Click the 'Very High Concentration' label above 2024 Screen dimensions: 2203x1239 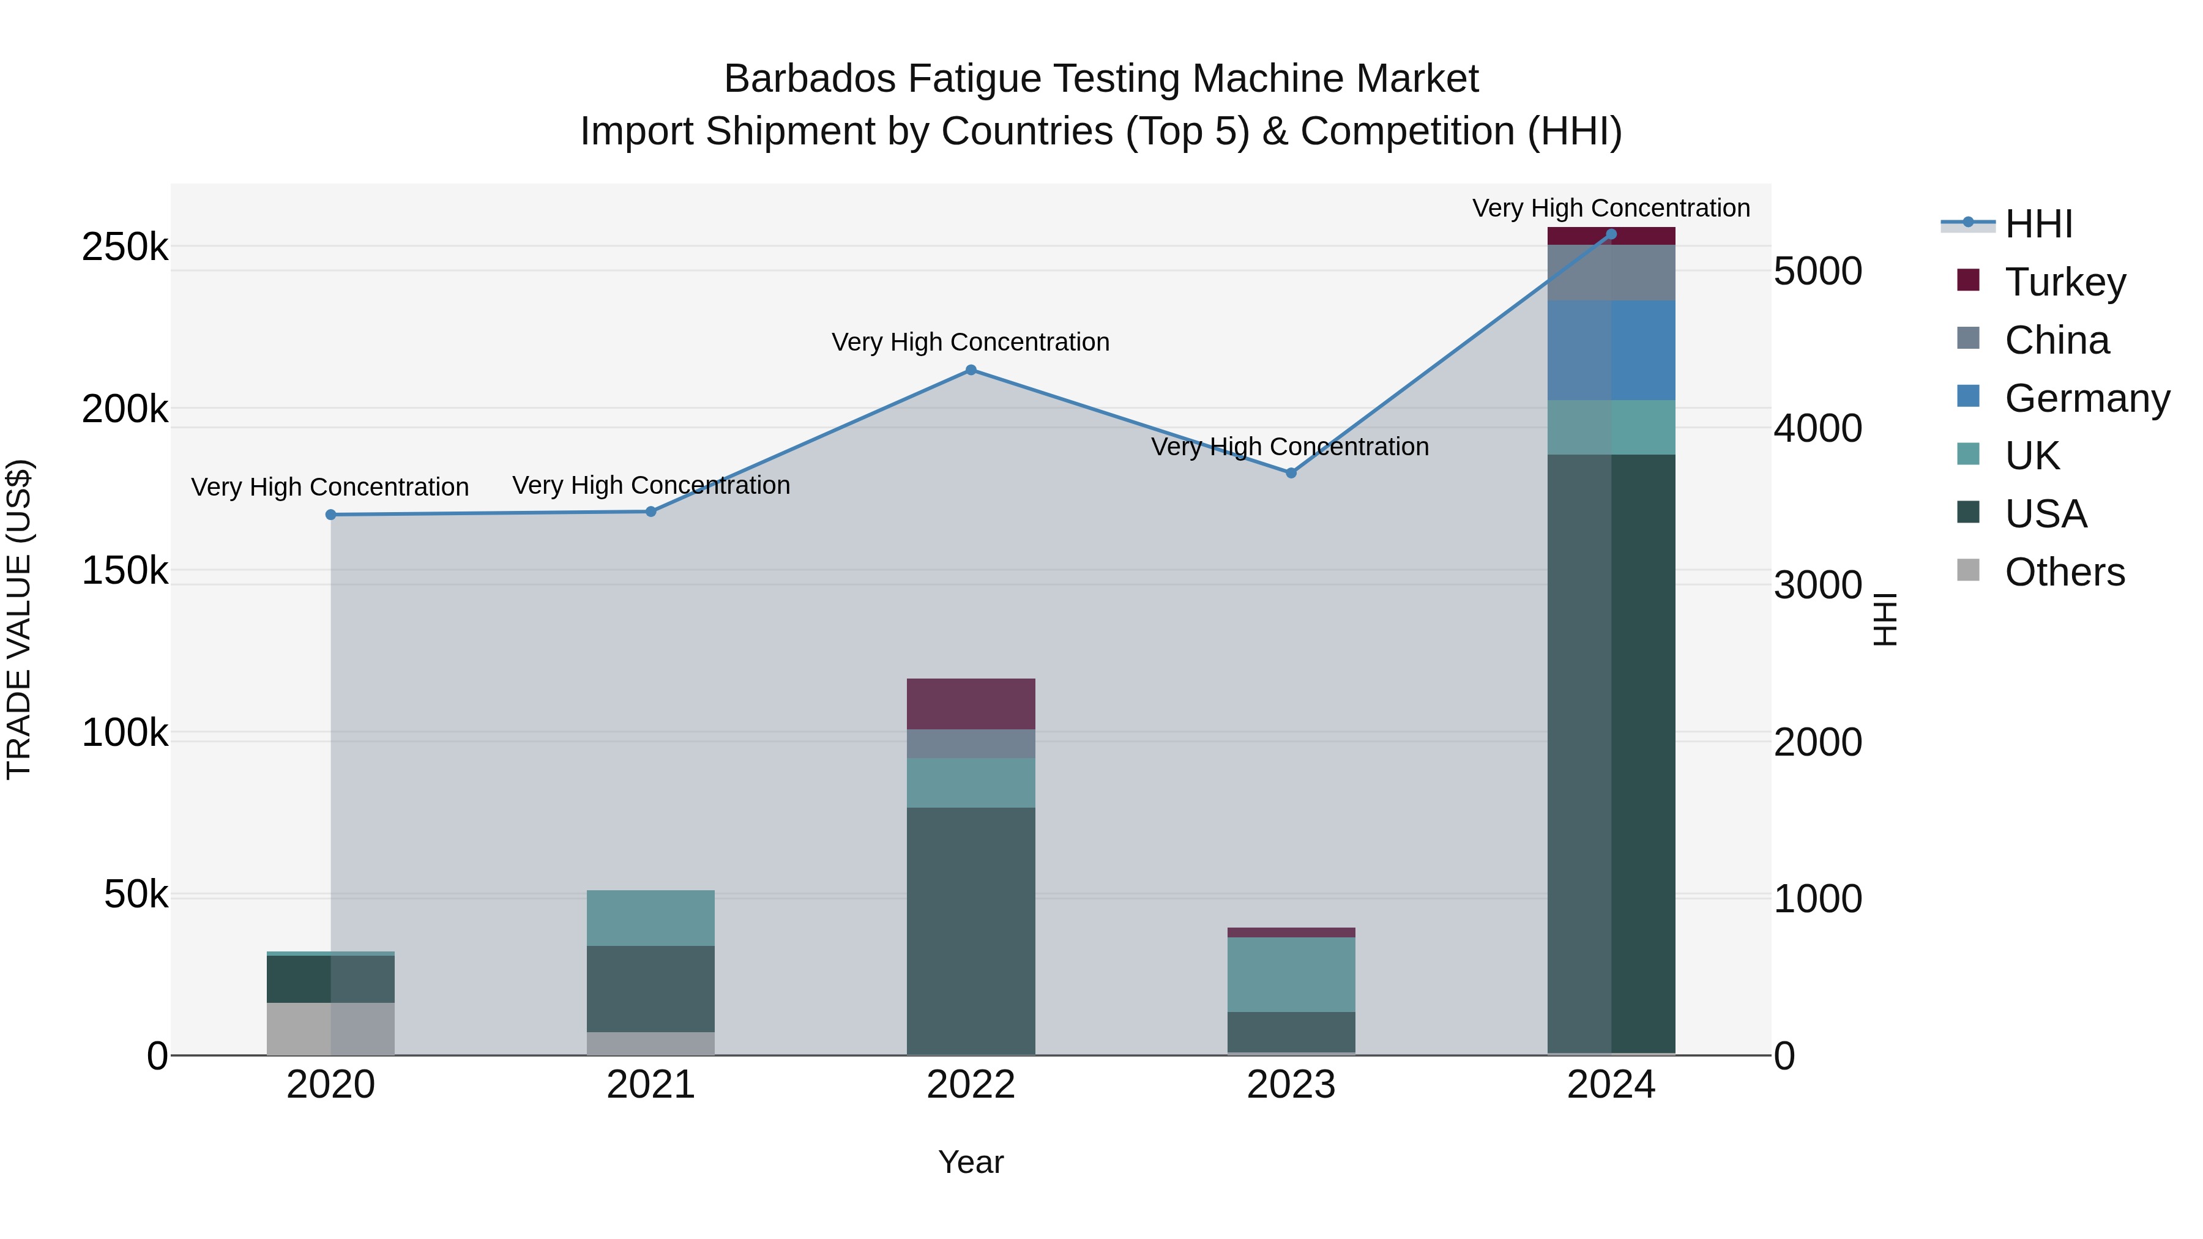(1611, 208)
